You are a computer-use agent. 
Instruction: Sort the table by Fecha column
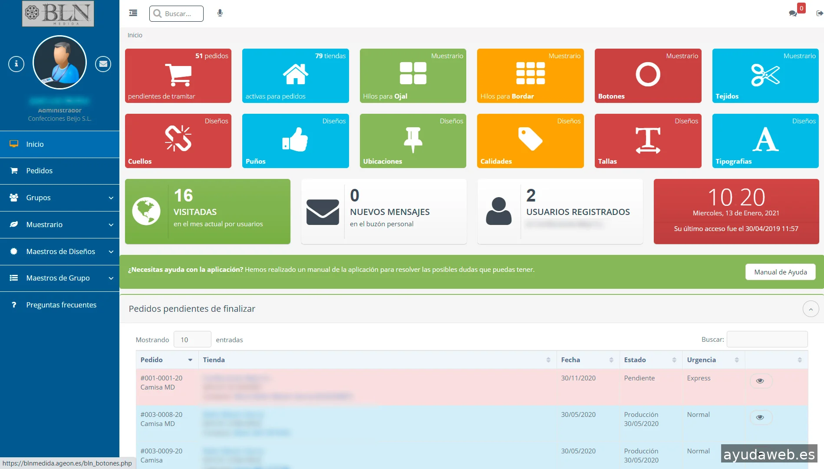587,360
